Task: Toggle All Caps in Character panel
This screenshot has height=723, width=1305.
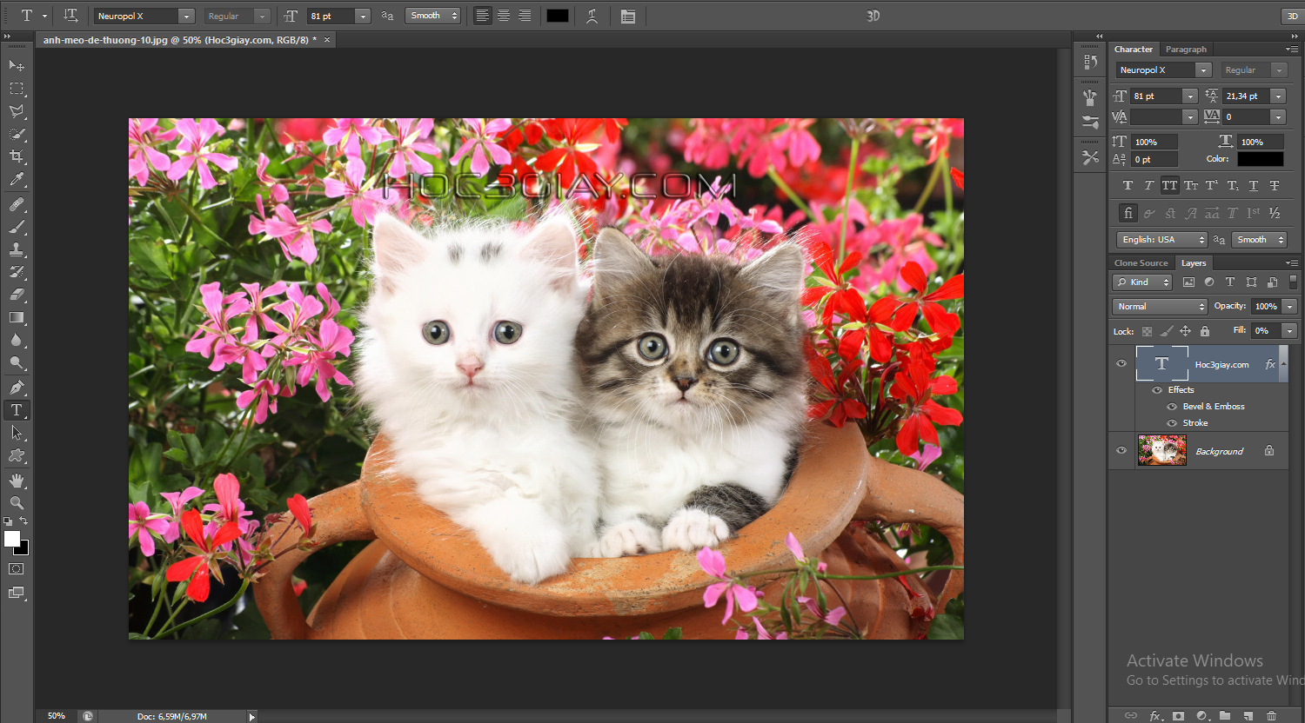Action: pos(1169,185)
